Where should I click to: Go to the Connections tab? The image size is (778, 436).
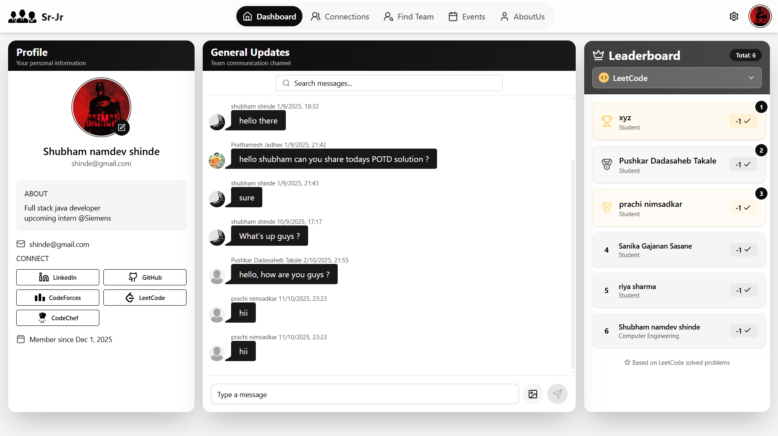click(x=340, y=17)
